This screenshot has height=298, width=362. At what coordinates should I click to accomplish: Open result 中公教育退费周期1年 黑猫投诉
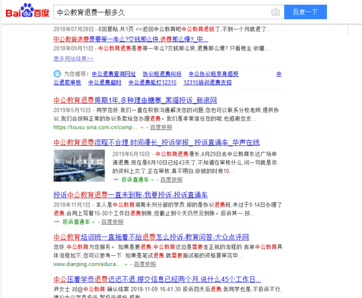pyautogui.click(x=135, y=100)
